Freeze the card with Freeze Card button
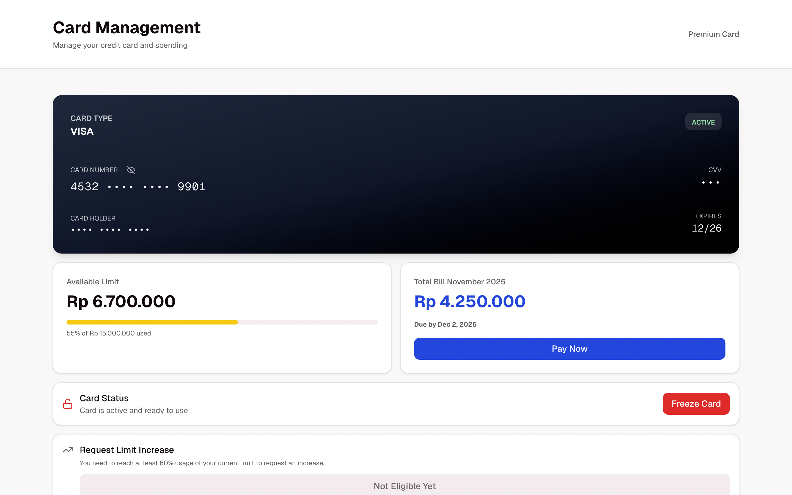Viewport: 792px width, 495px height. pyautogui.click(x=696, y=404)
